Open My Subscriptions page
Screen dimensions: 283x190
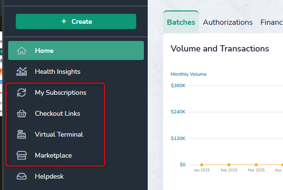pos(60,92)
